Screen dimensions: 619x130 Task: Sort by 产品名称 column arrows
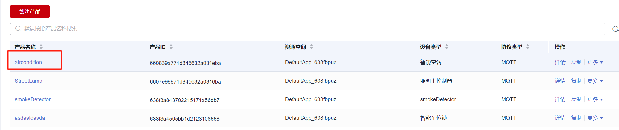tap(41, 47)
